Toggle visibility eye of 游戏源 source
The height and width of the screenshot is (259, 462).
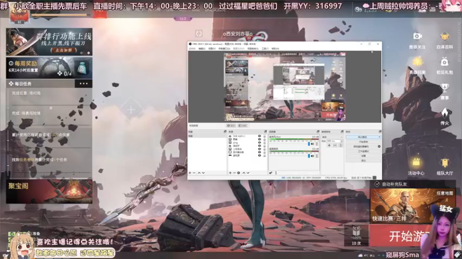pos(259,155)
